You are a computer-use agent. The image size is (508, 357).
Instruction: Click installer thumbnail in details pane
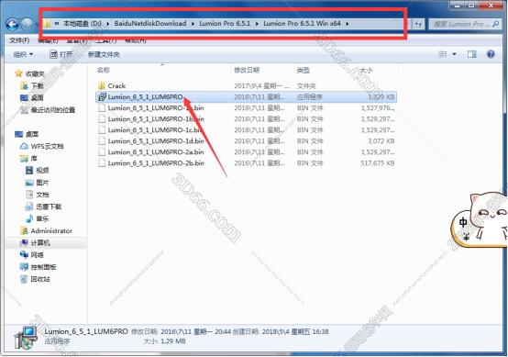[x=26, y=338]
